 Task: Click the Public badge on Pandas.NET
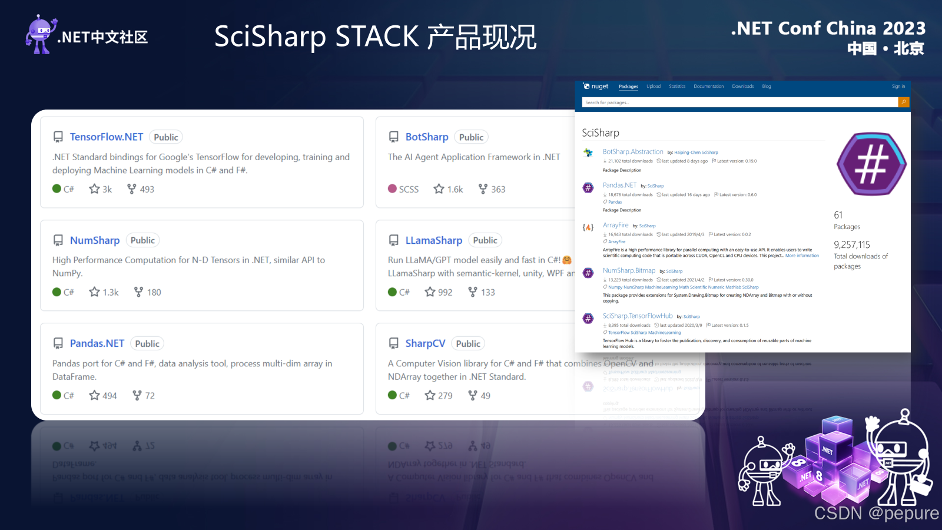point(147,344)
